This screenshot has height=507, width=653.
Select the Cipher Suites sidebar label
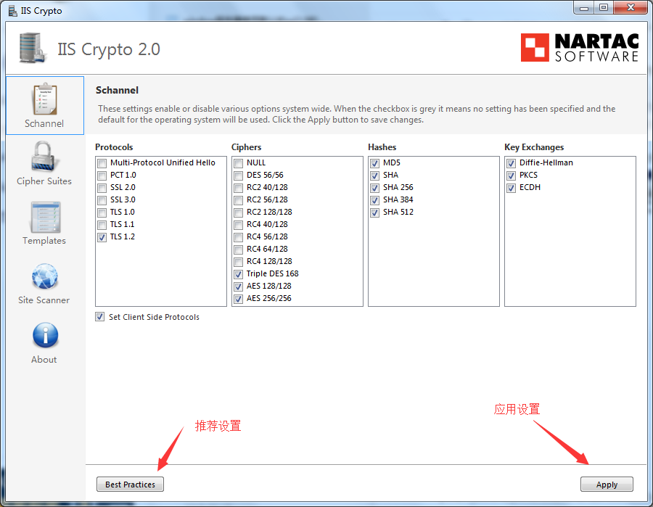(44, 181)
